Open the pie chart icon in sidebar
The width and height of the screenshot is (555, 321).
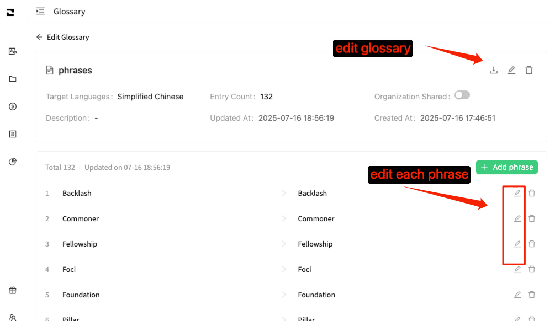[13, 162]
